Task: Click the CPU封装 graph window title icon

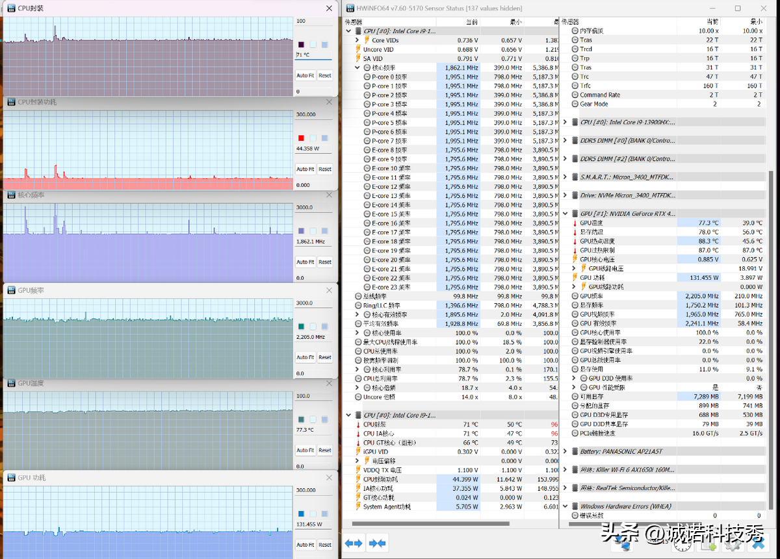Action: tap(11, 8)
